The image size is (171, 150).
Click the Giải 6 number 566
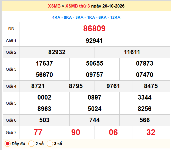[x=145, y=120]
